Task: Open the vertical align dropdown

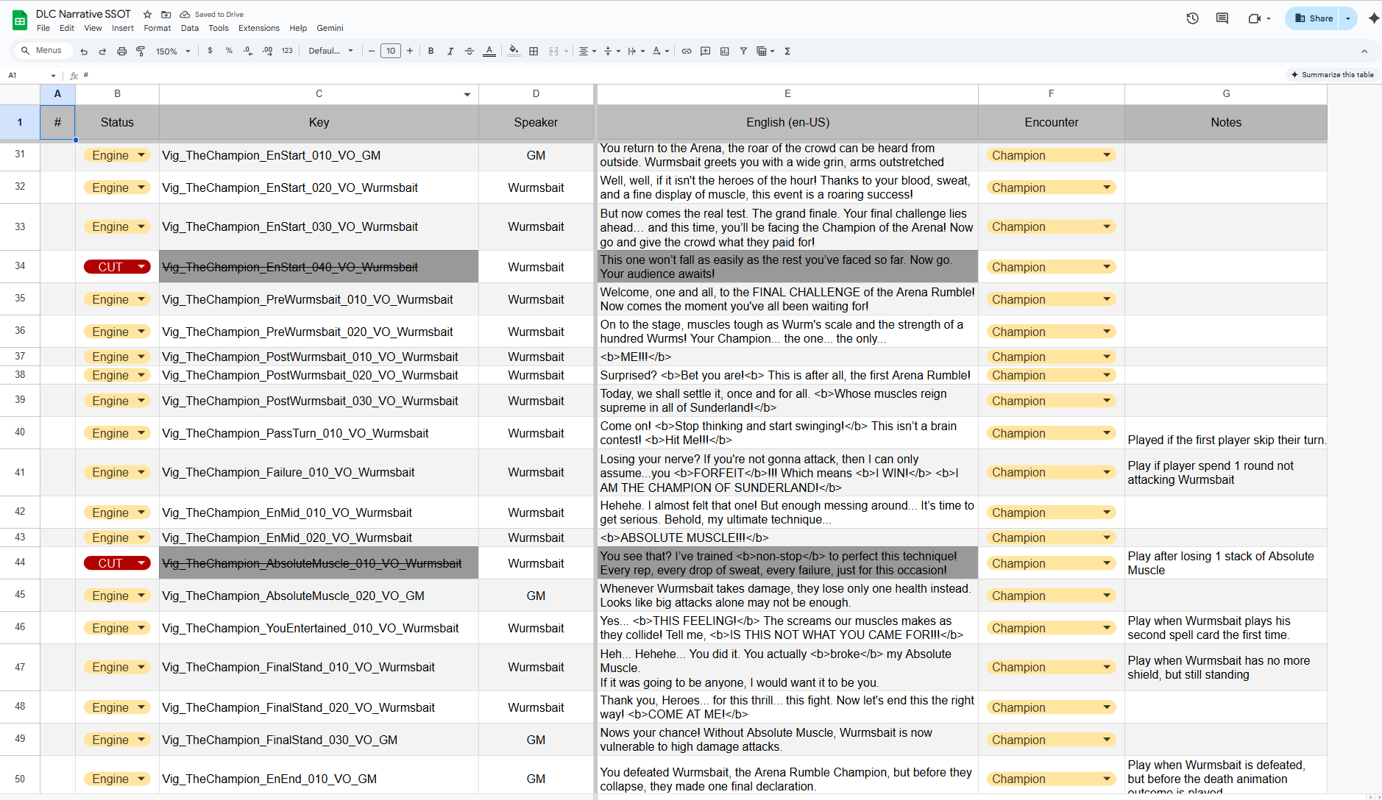Action: tap(612, 51)
